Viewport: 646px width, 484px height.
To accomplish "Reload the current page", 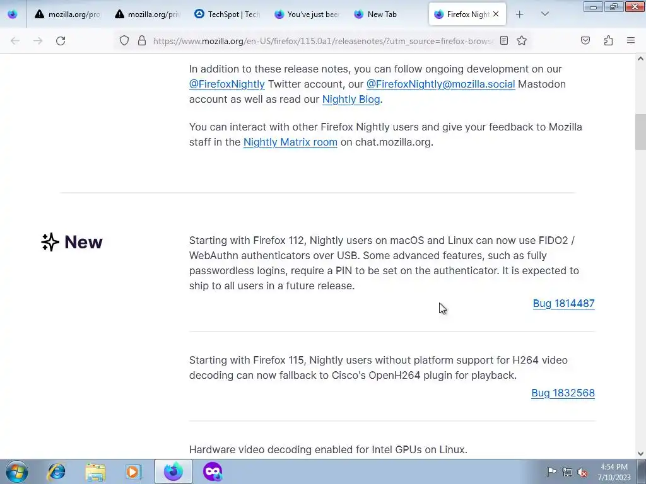I will 61,40.
